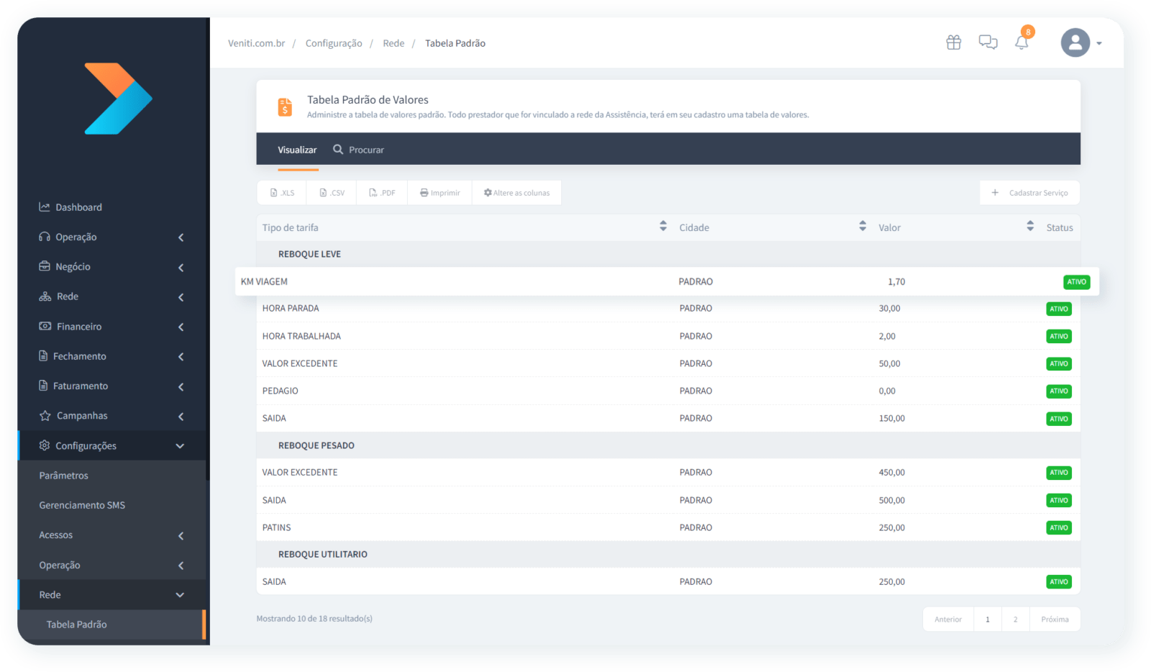
Task: Go to page 2 of results
Action: tap(1015, 619)
